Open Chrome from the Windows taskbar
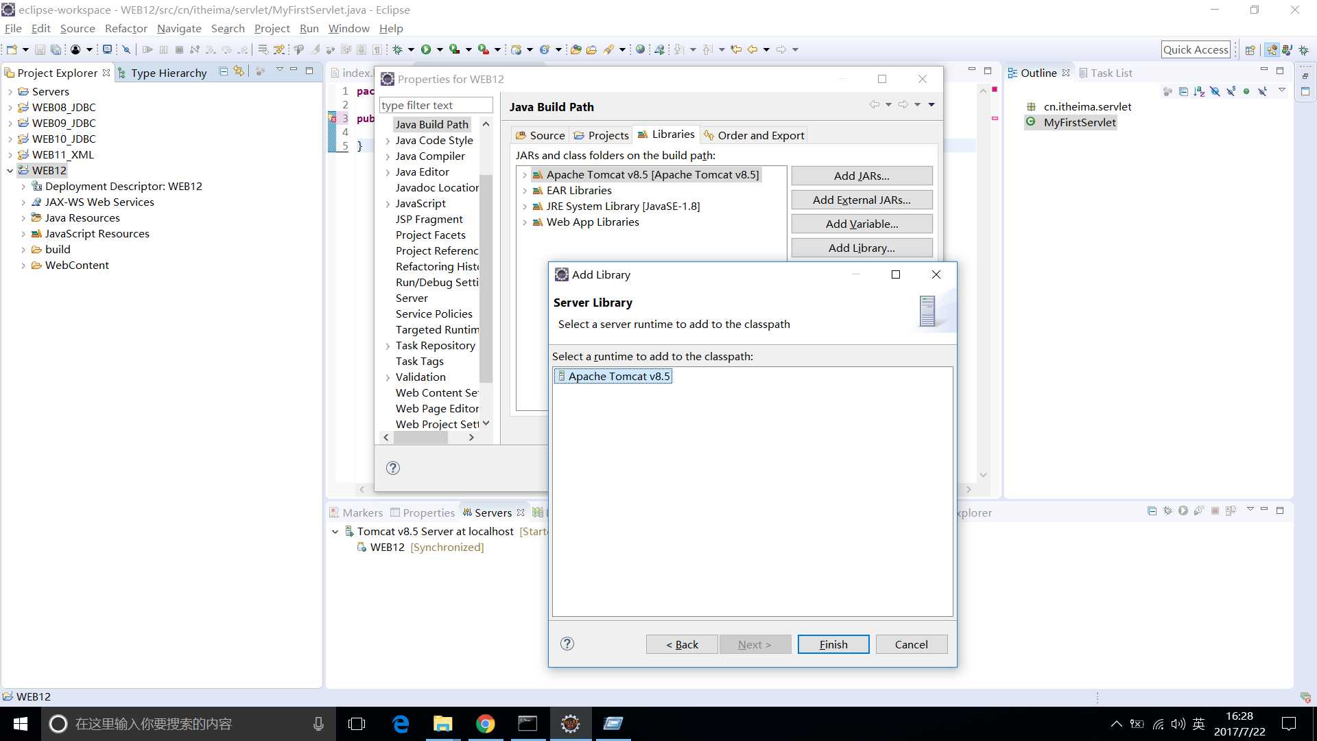Viewport: 1317px width, 741px height. pyautogui.click(x=486, y=724)
